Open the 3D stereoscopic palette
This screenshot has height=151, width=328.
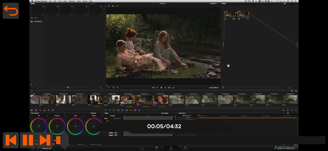(135, 110)
